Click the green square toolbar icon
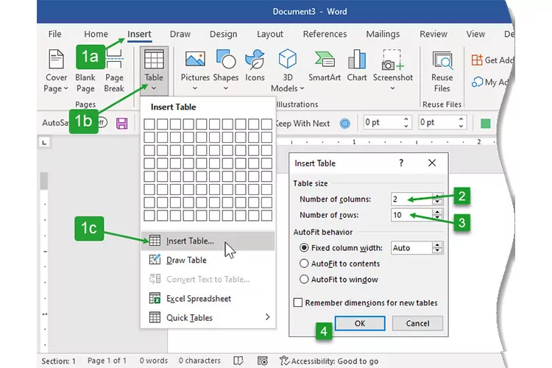 coord(486,123)
